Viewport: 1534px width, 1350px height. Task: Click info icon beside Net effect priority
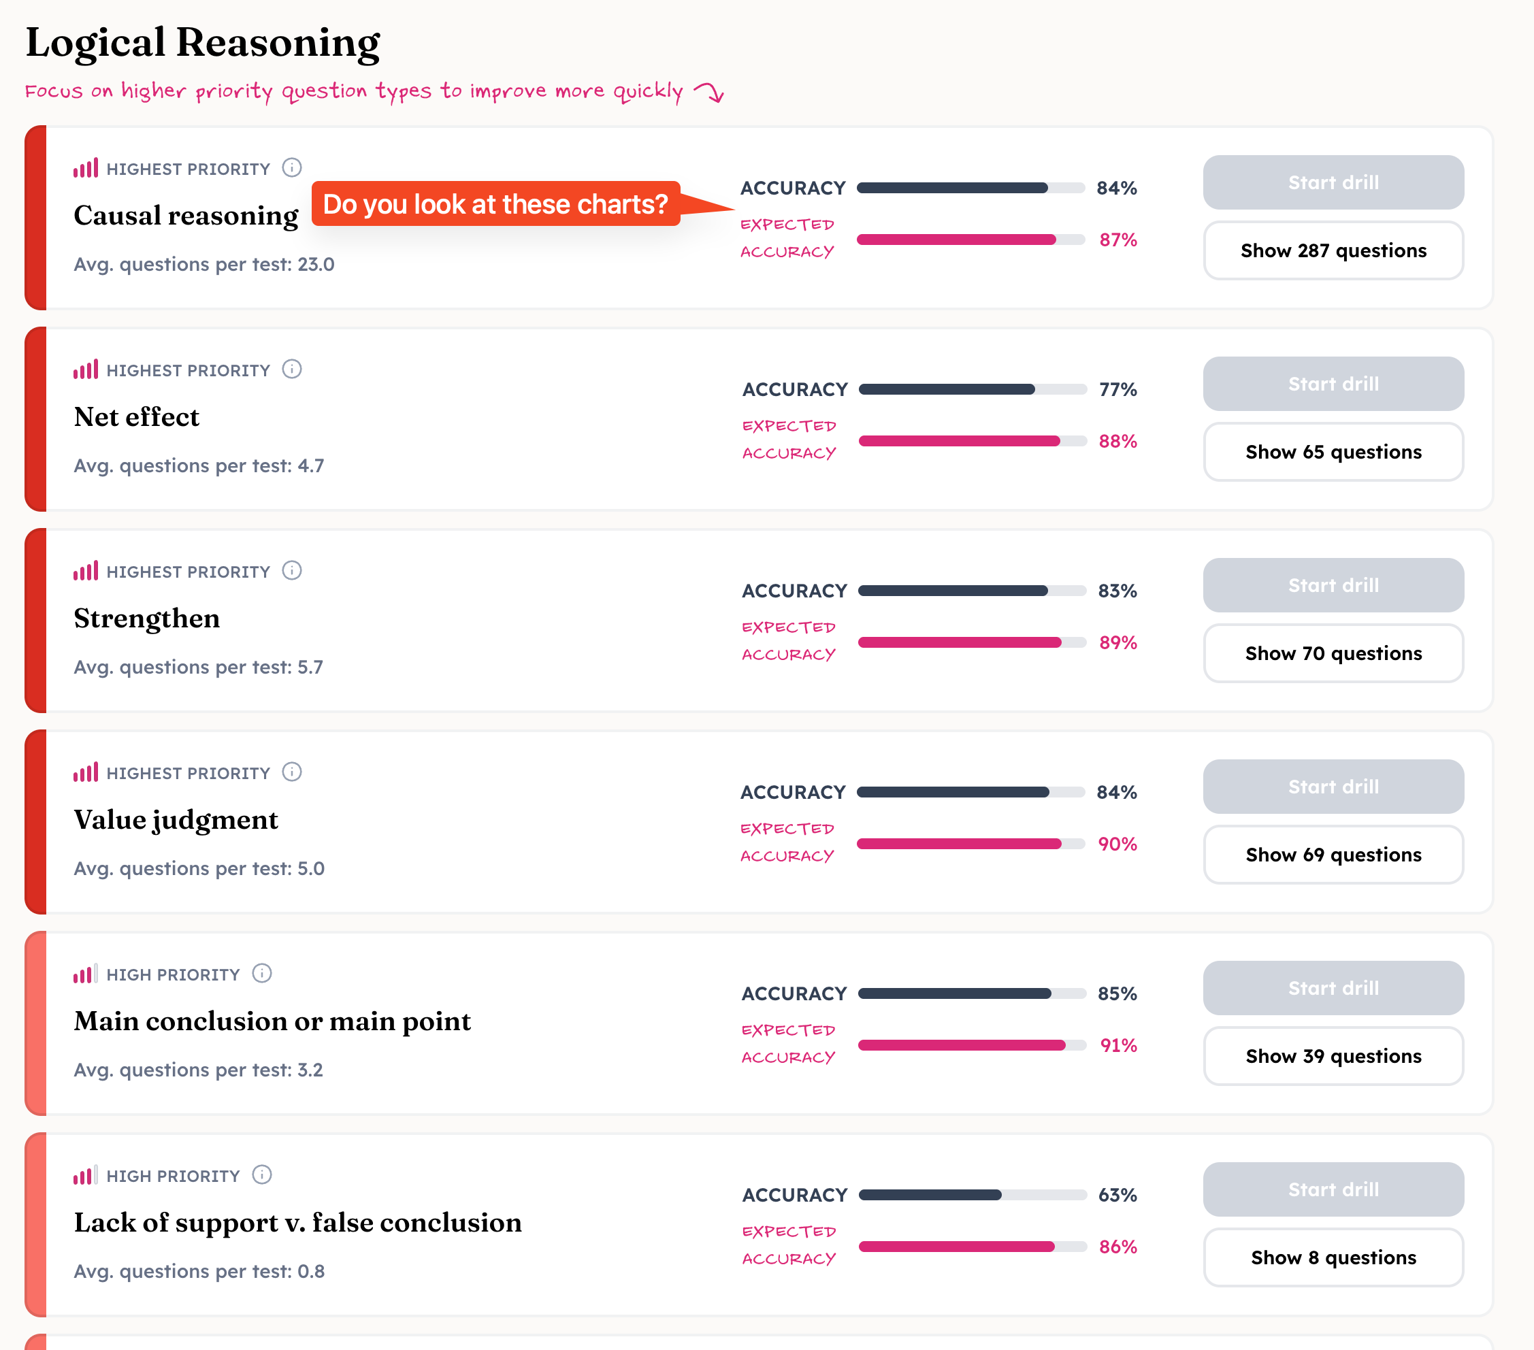coord(292,369)
